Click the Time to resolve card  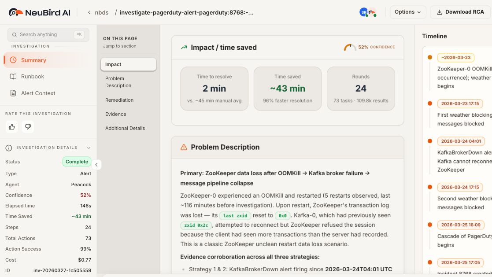click(x=215, y=89)
